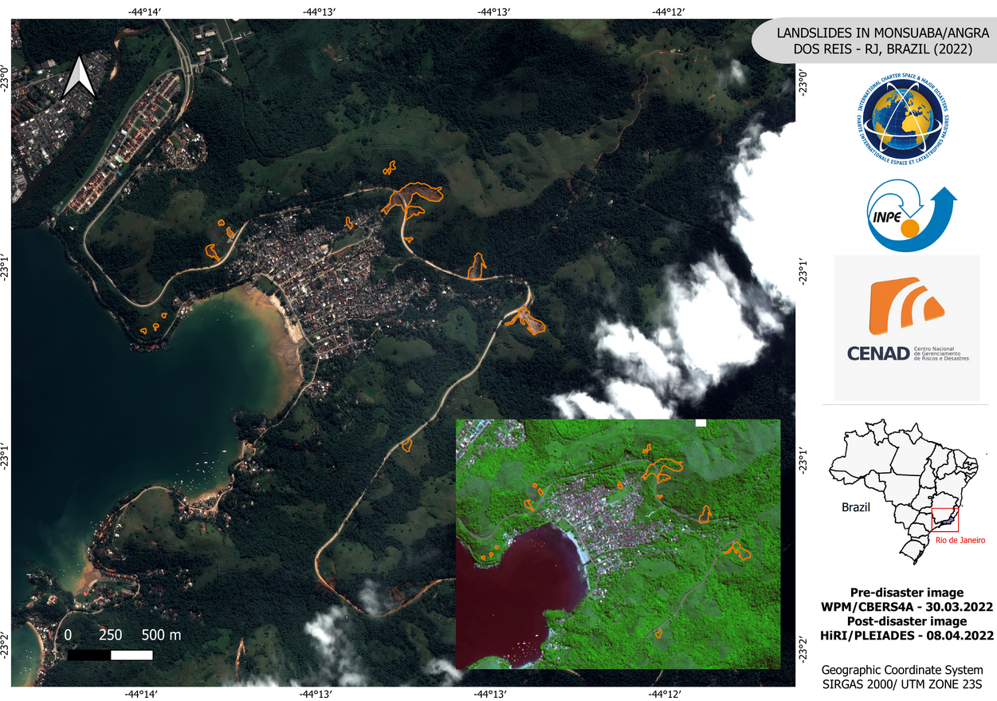The image size is (997, 701).
Task: Click the '-44°12′' coordinate label along the bottom edge
Action: tap(668, 693)
